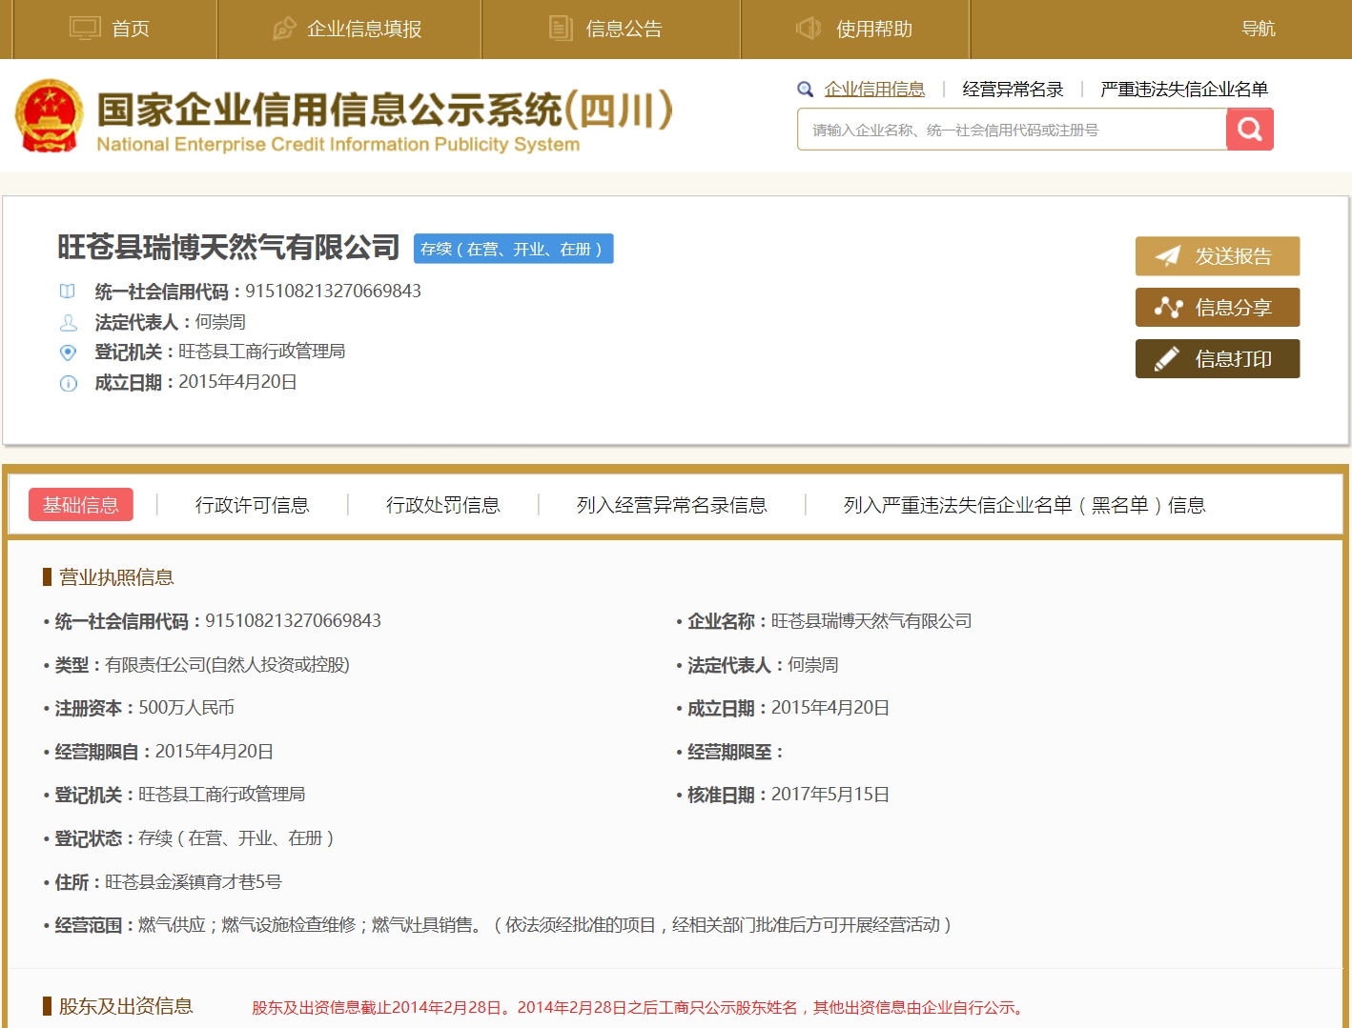
Task: Click the 经营范围 business scope text
Action: point(544,925)
